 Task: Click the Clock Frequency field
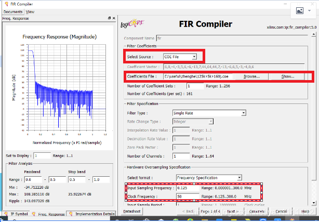[188, 197]
